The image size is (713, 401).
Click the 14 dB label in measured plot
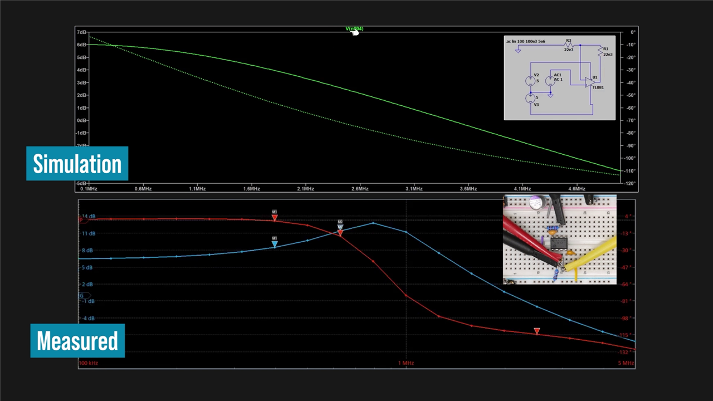tap(89, 216)
